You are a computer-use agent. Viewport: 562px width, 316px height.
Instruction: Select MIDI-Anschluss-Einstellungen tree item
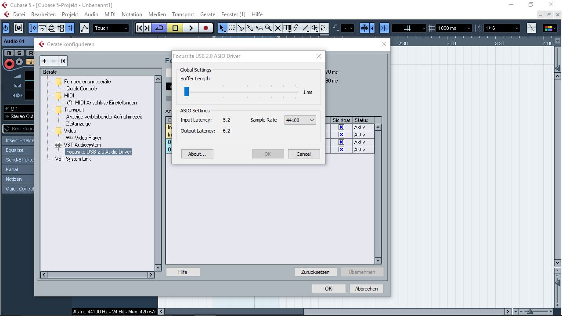pos(106,103)
